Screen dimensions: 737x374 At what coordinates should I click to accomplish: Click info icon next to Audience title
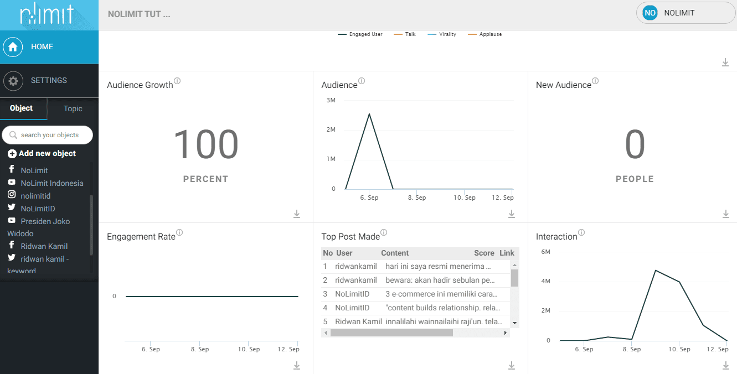click(362, 81)
